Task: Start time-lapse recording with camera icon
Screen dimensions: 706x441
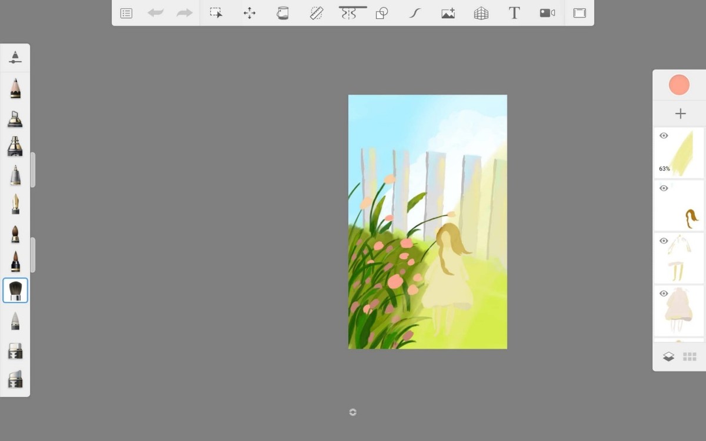Action: click(x=547, y=13)
